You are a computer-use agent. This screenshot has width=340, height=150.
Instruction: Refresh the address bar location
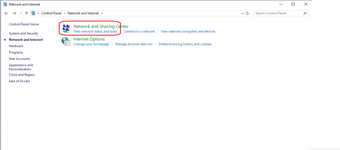point(248,13)
